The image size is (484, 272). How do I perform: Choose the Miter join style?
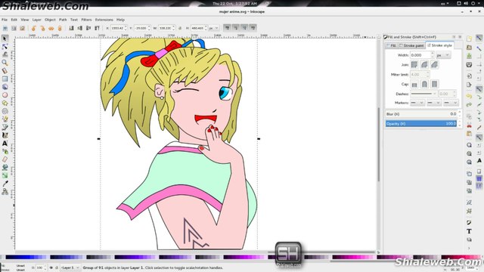pyautogui.click(x=414, y=64)
